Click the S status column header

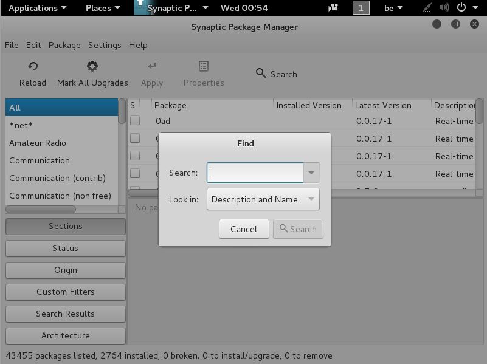[x=134, y=105]
